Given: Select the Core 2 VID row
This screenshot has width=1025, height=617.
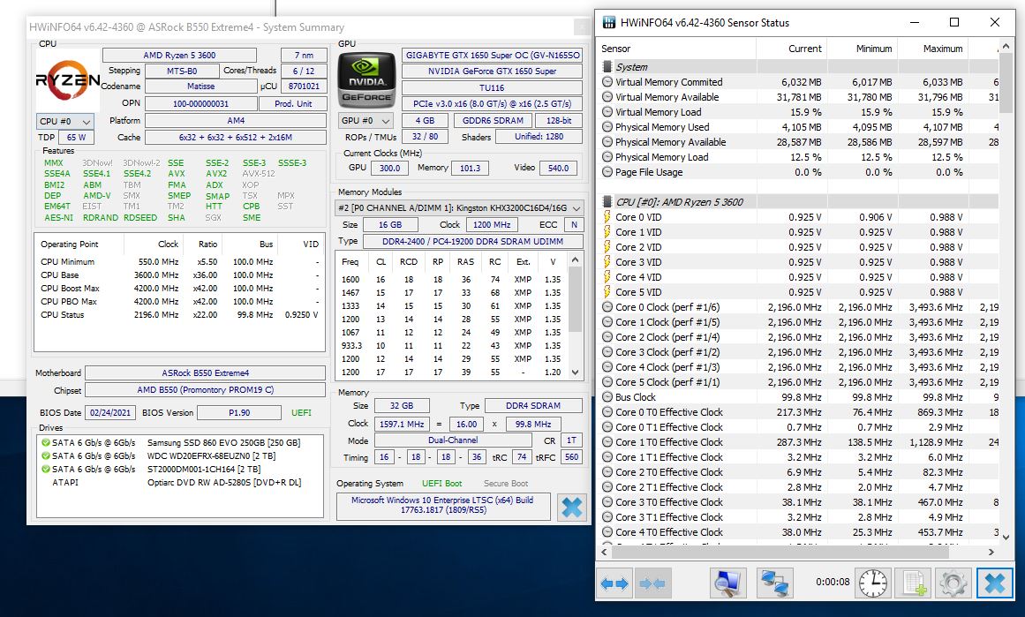Looking at the screenshot, I should (798, 247).
